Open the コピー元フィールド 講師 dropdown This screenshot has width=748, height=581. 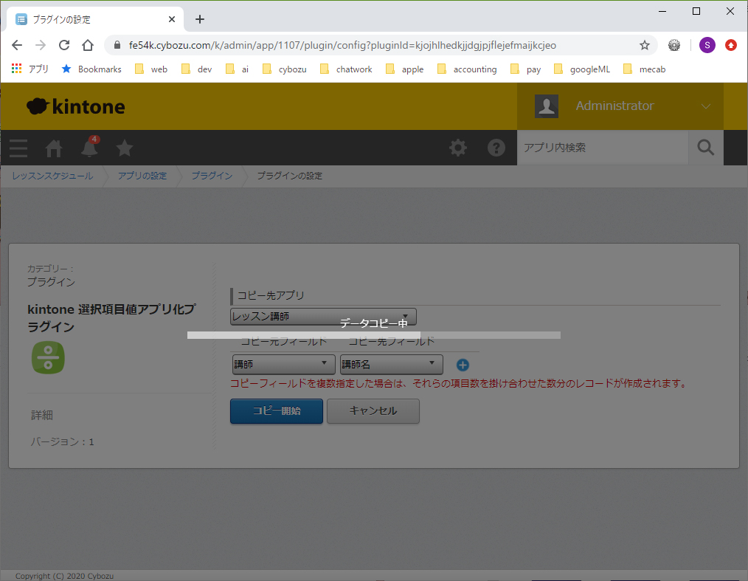(283, 364)
